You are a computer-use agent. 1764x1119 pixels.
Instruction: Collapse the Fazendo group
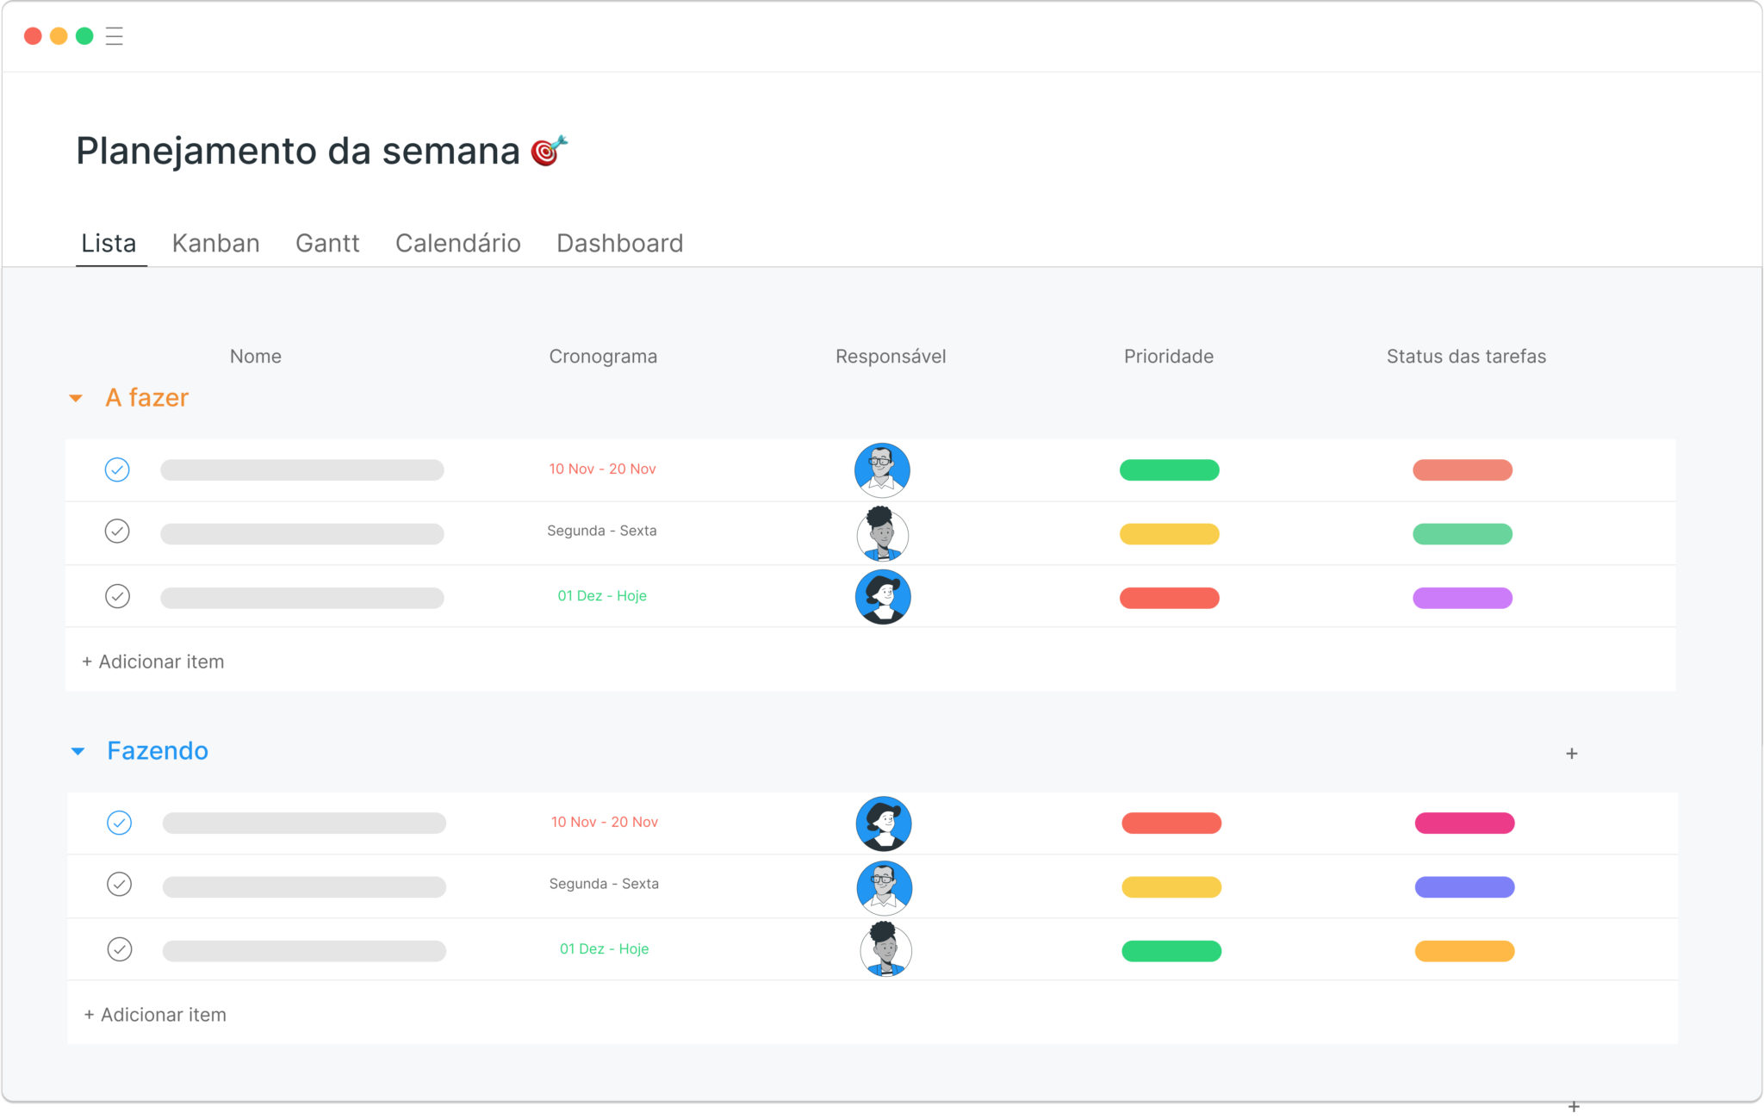click(78, 751)
